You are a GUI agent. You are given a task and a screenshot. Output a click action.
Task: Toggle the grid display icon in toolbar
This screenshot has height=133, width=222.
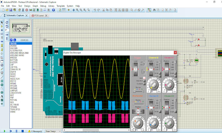pyautogui.click(x=64, y=10)
